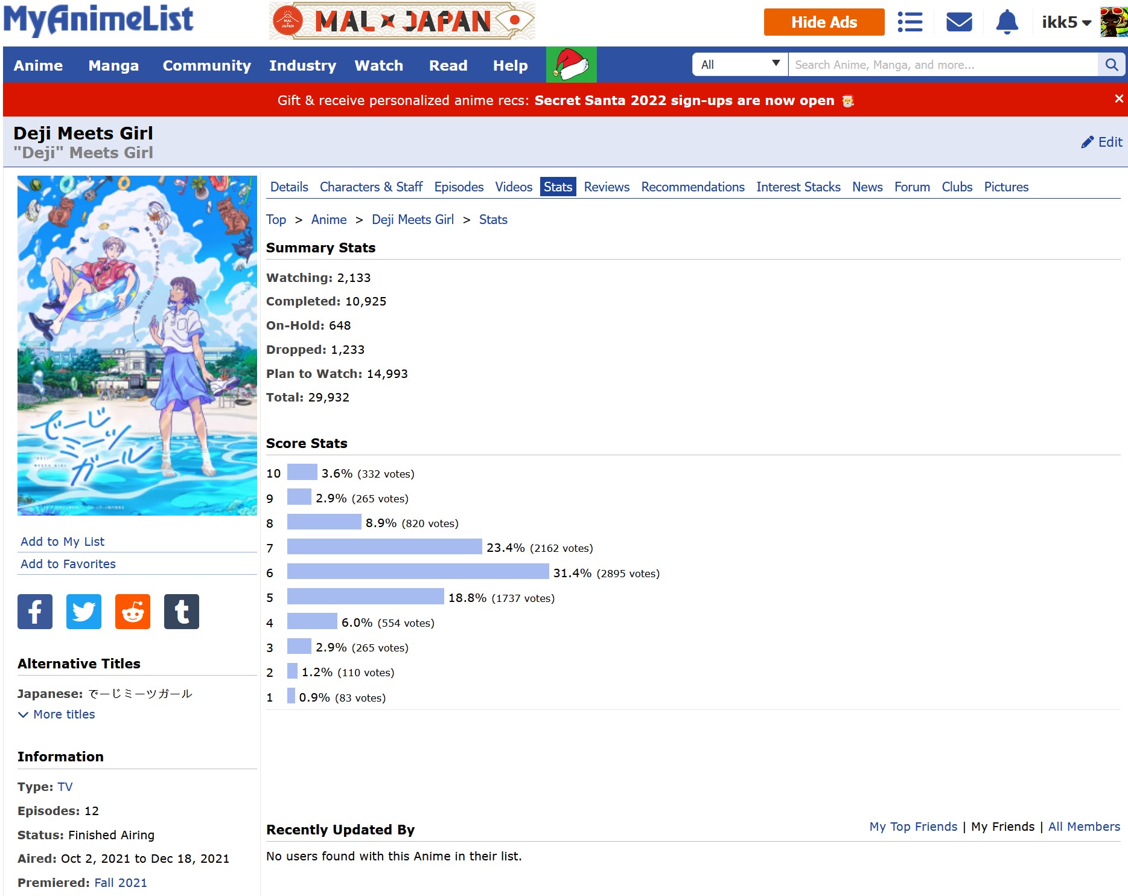Click the Hide Ads button
This screenshot has height=896, width=1128.
(824, 22)
